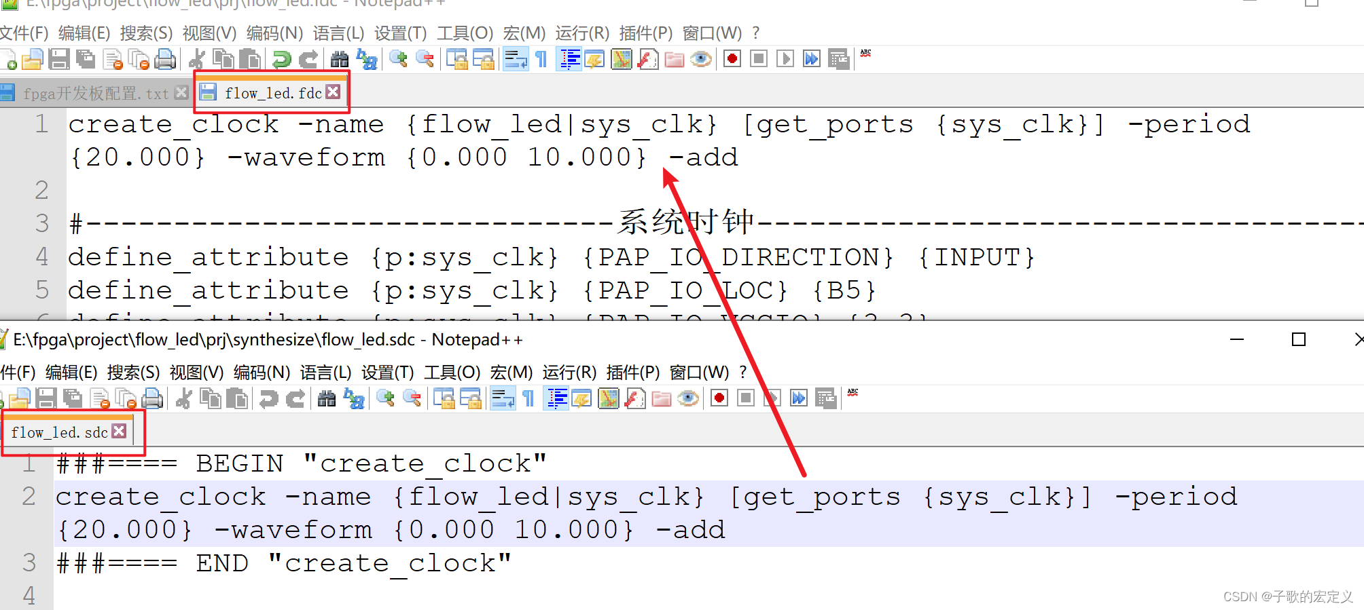
Task: Undo icon in the flow_led.sdc window toolbar
Action: (x=268, y=398)
